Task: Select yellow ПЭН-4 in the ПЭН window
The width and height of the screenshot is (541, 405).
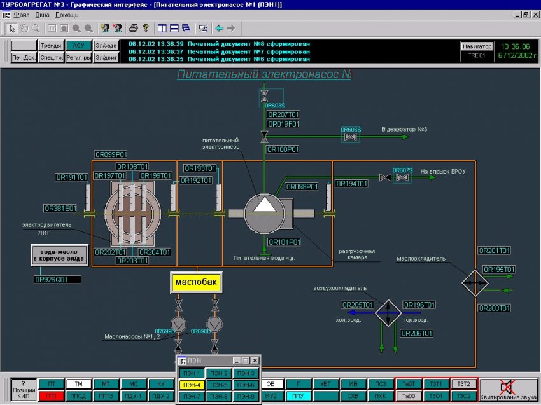Action: click(x=192, y=385)
